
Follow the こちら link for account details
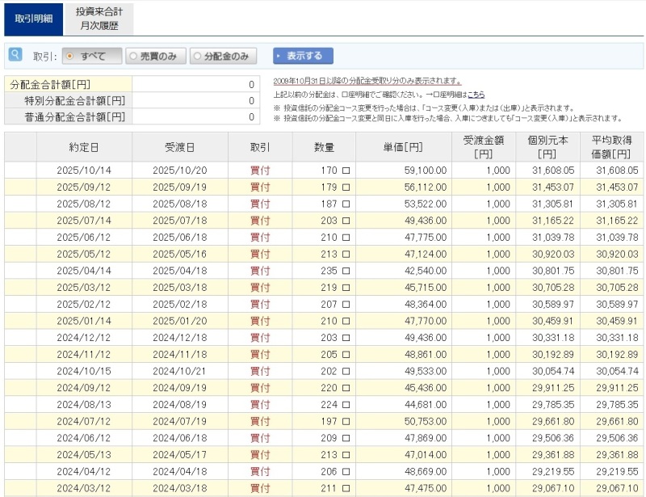(476, 95)
